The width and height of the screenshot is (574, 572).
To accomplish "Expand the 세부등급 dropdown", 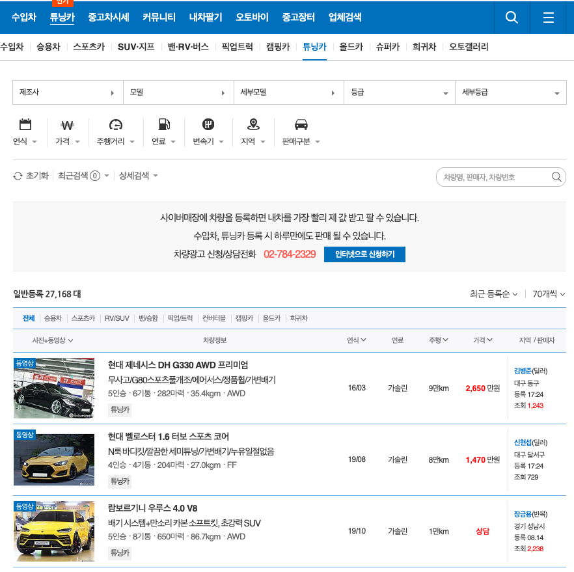I will 511,92.
